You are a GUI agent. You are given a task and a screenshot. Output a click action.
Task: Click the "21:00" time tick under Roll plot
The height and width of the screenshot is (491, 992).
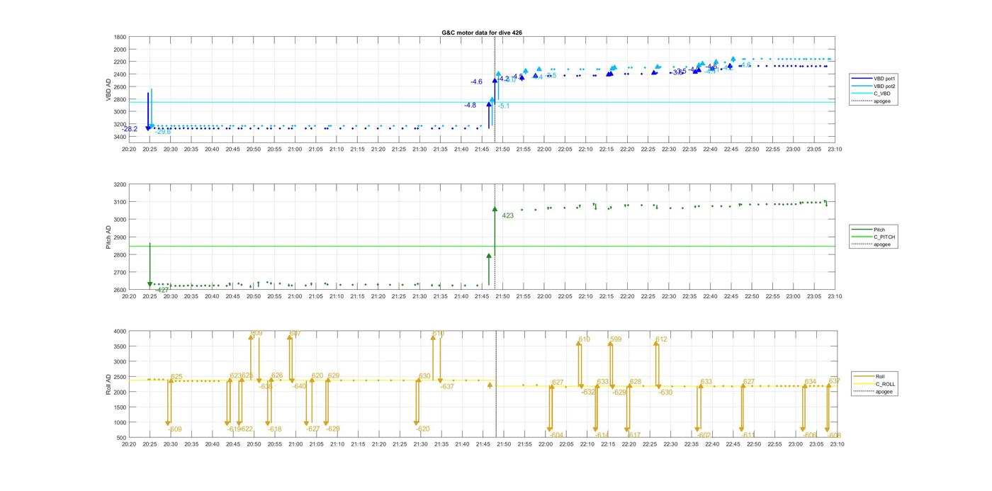coord(295,444)
